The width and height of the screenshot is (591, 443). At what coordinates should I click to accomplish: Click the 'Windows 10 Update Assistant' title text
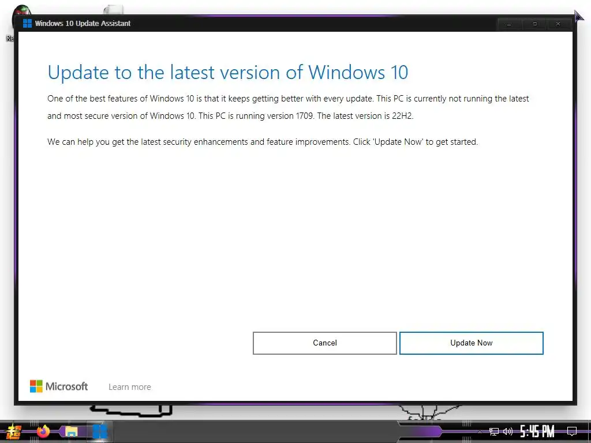[83, 23]
